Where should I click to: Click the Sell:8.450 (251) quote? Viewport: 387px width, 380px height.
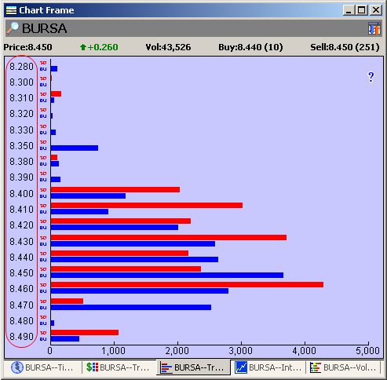click(345, 47)
